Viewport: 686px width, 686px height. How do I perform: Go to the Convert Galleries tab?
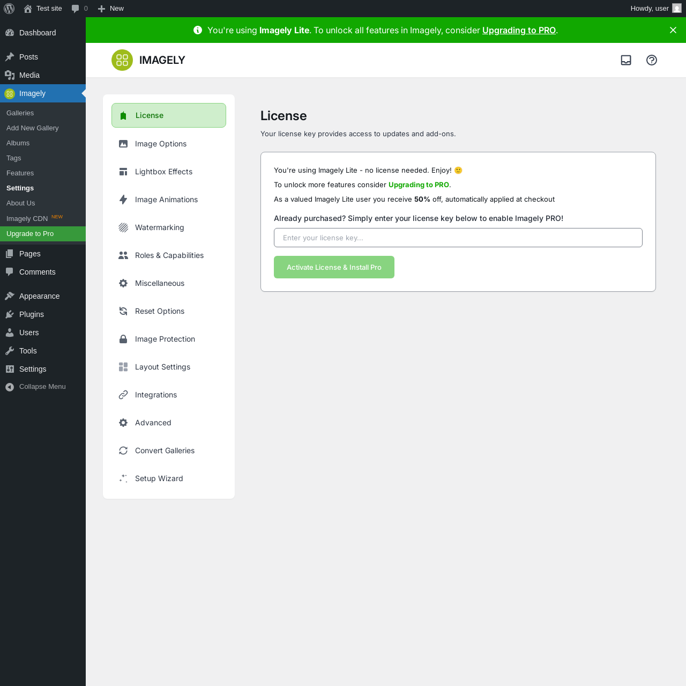[x=169, y=451]
